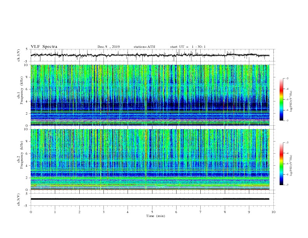Click the time axis tick label '2'

pyautogui.click(x=79, y=212)
